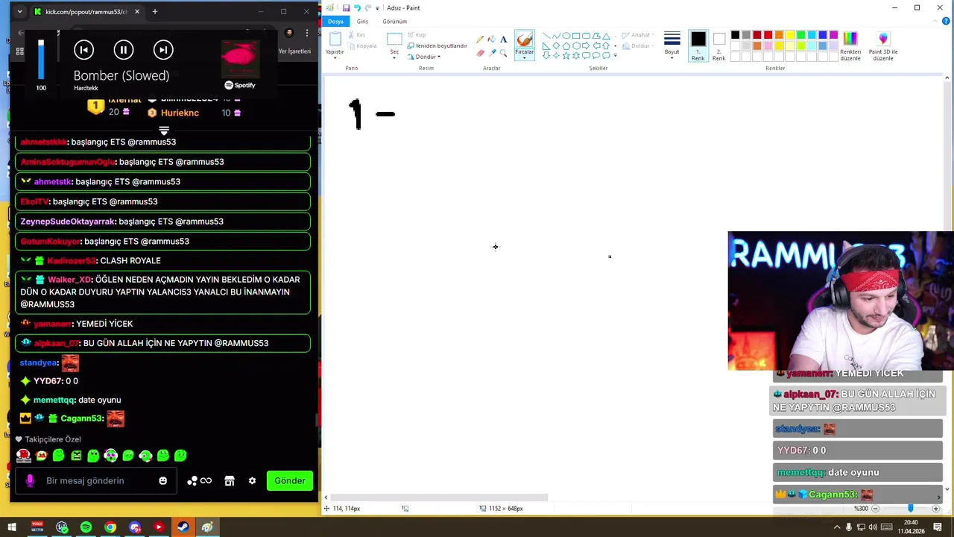This screenshot has width=954, height=537.
Task: Open Spotify from the taskbar
Action: pyautogui.click(x=86, y=527)
